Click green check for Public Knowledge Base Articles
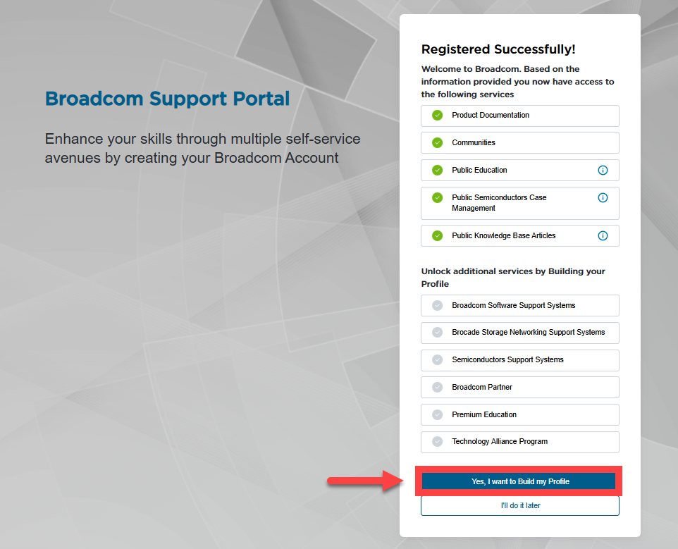Image resolution: width=678 pixels, height=549 pixels. 437,235
